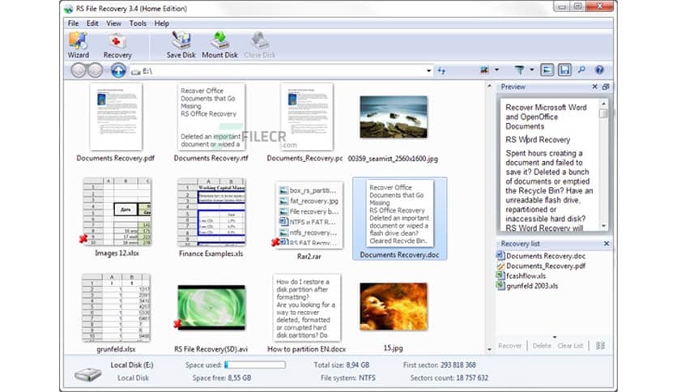This screenshot has width=677, height=392.
Task: Open the Tools menu
Action: click(138, 23)
